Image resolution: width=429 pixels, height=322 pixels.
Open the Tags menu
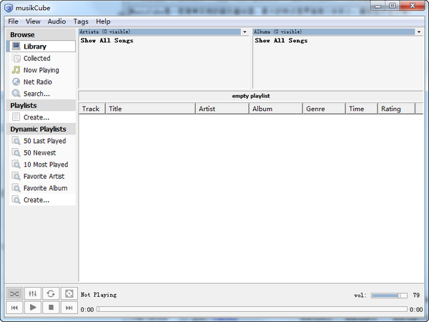click(81, 21)
